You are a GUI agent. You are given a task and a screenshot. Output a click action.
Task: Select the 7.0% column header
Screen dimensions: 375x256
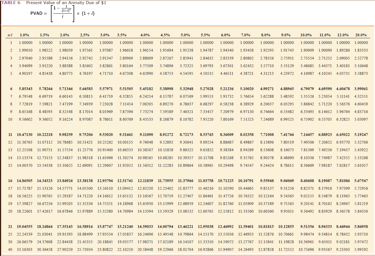coord(246,35)
